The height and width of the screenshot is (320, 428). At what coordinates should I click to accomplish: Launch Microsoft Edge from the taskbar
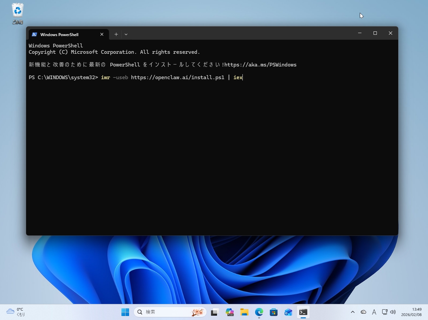(x=259, y=312)
